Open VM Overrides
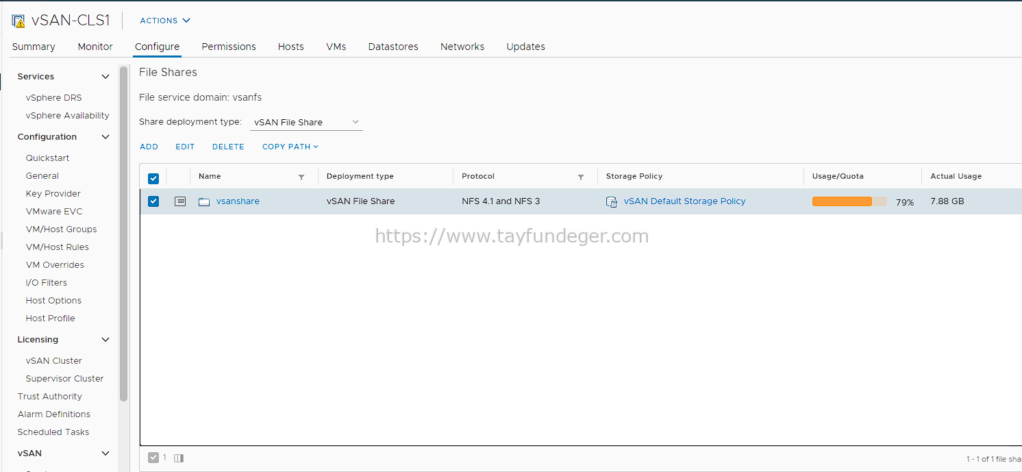This screenshot has height=472, width=1022. click(x=55, y=265)
